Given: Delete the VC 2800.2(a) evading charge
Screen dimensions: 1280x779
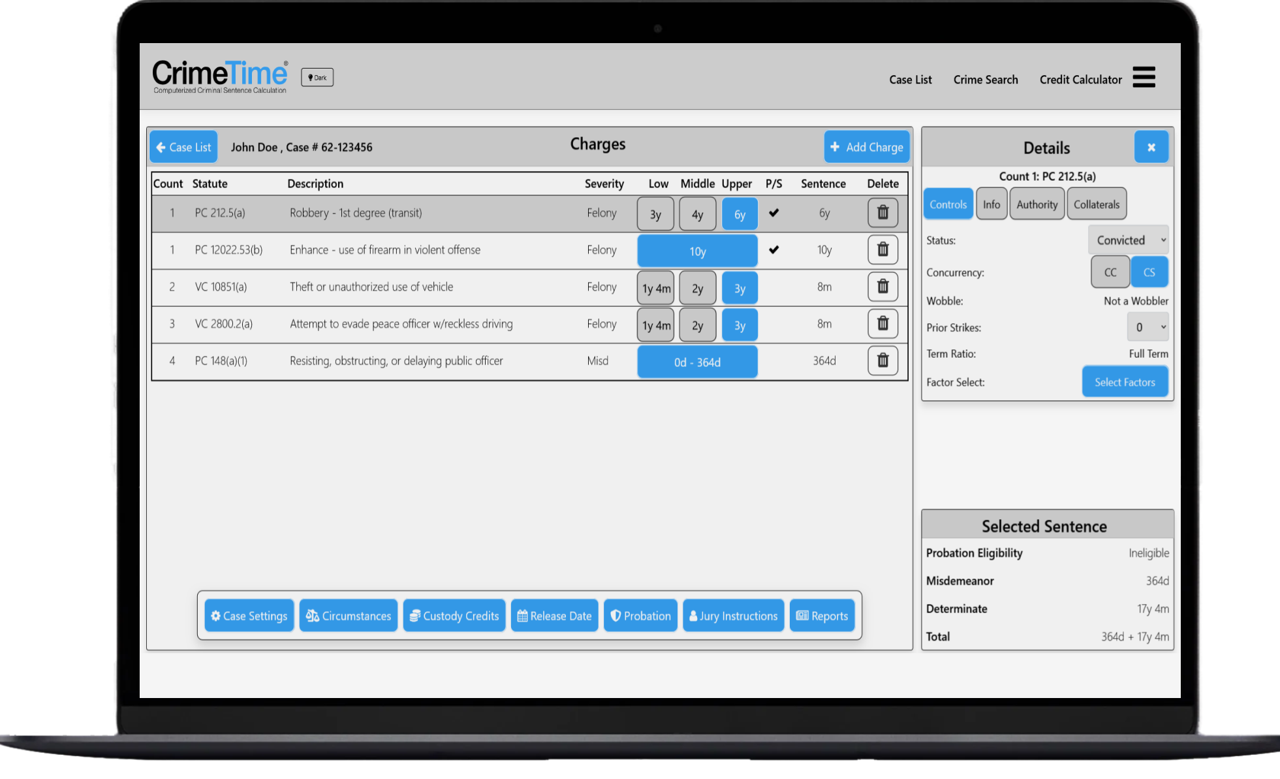Looking at the screenshot, I should [882, 324].
